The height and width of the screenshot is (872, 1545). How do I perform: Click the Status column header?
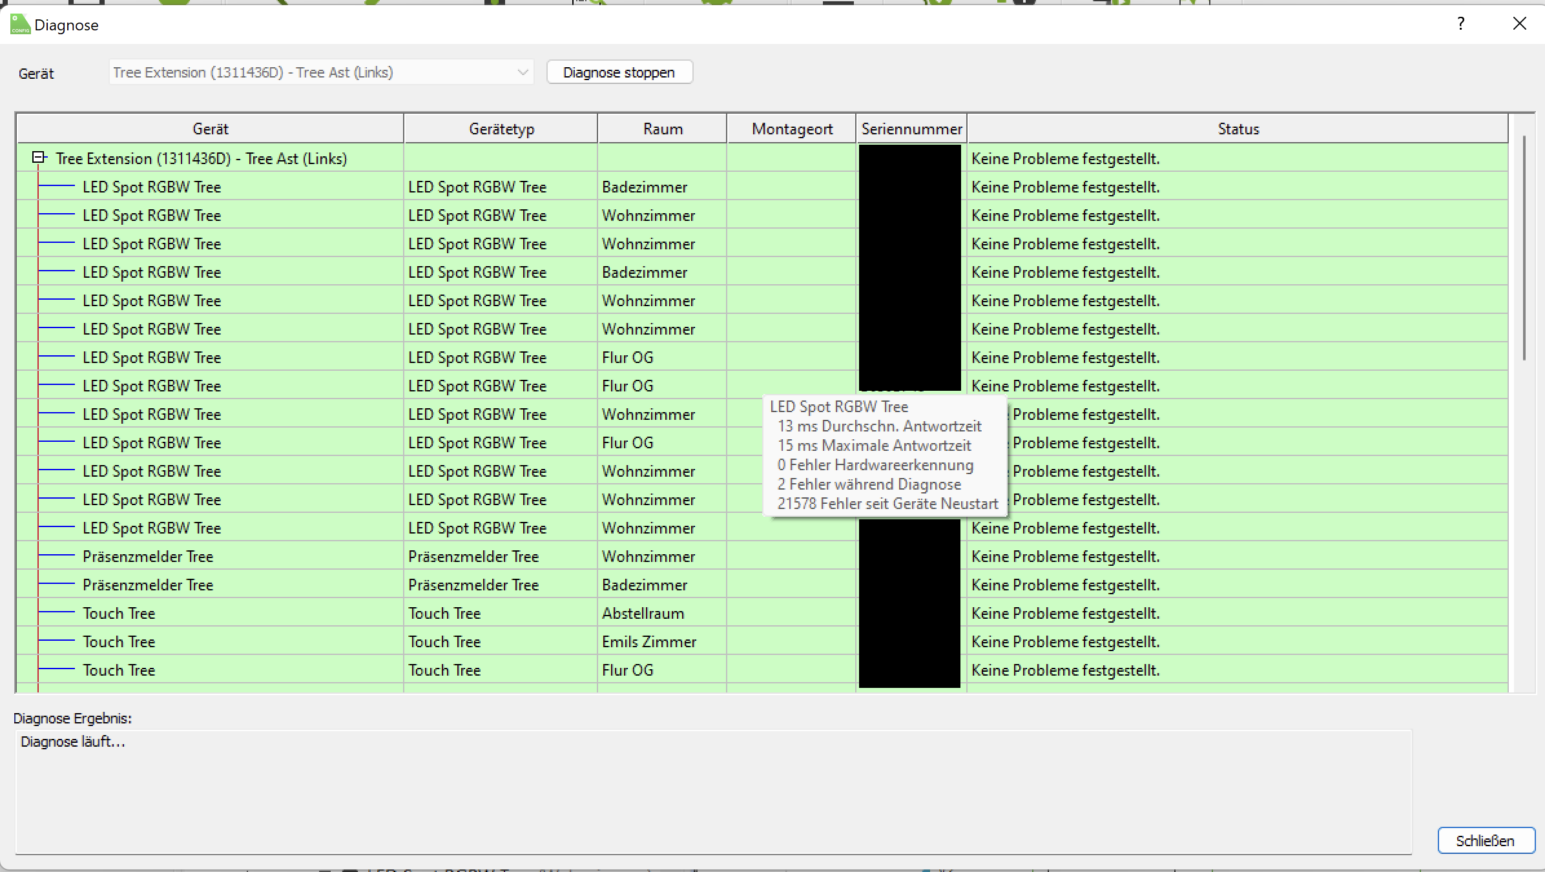1238,129
